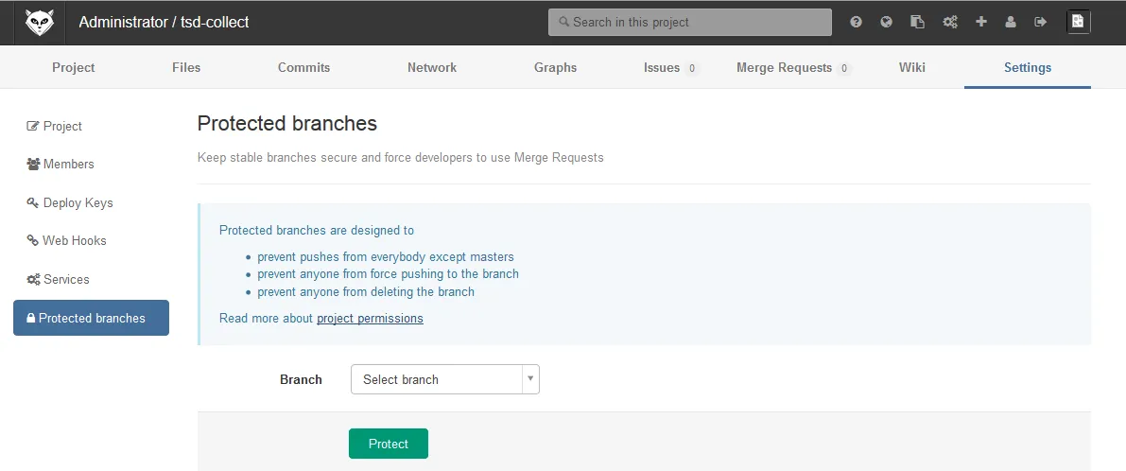Click the Branch field label
This screenshot has width=1126, height=471.
point(301,380)
